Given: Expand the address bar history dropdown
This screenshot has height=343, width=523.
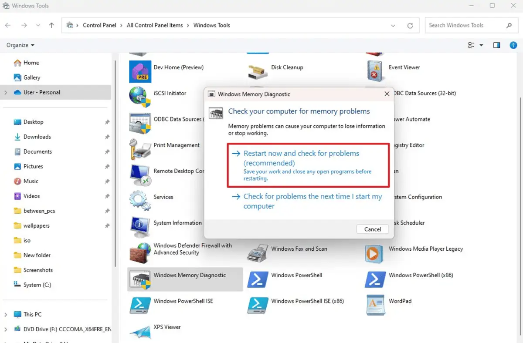Looking at the screenshot, I should 394,26.
